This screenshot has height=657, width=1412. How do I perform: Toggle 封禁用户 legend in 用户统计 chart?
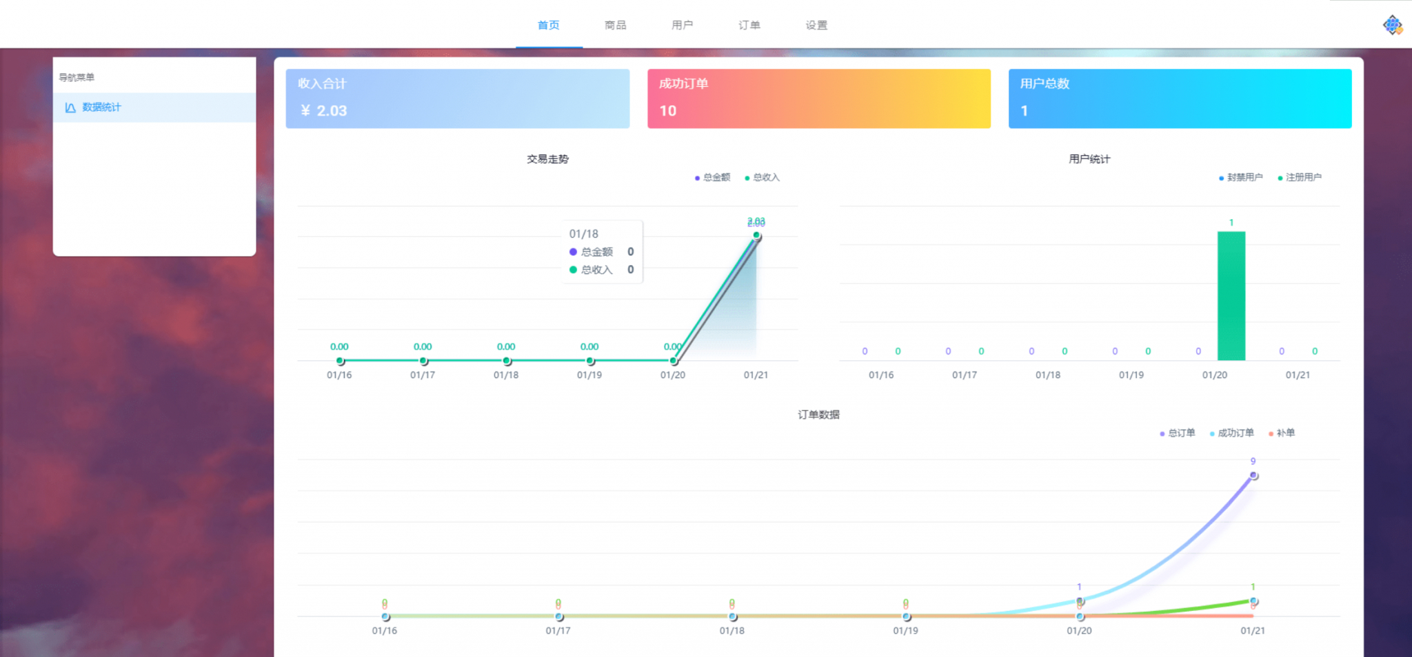pos(1240,178)
